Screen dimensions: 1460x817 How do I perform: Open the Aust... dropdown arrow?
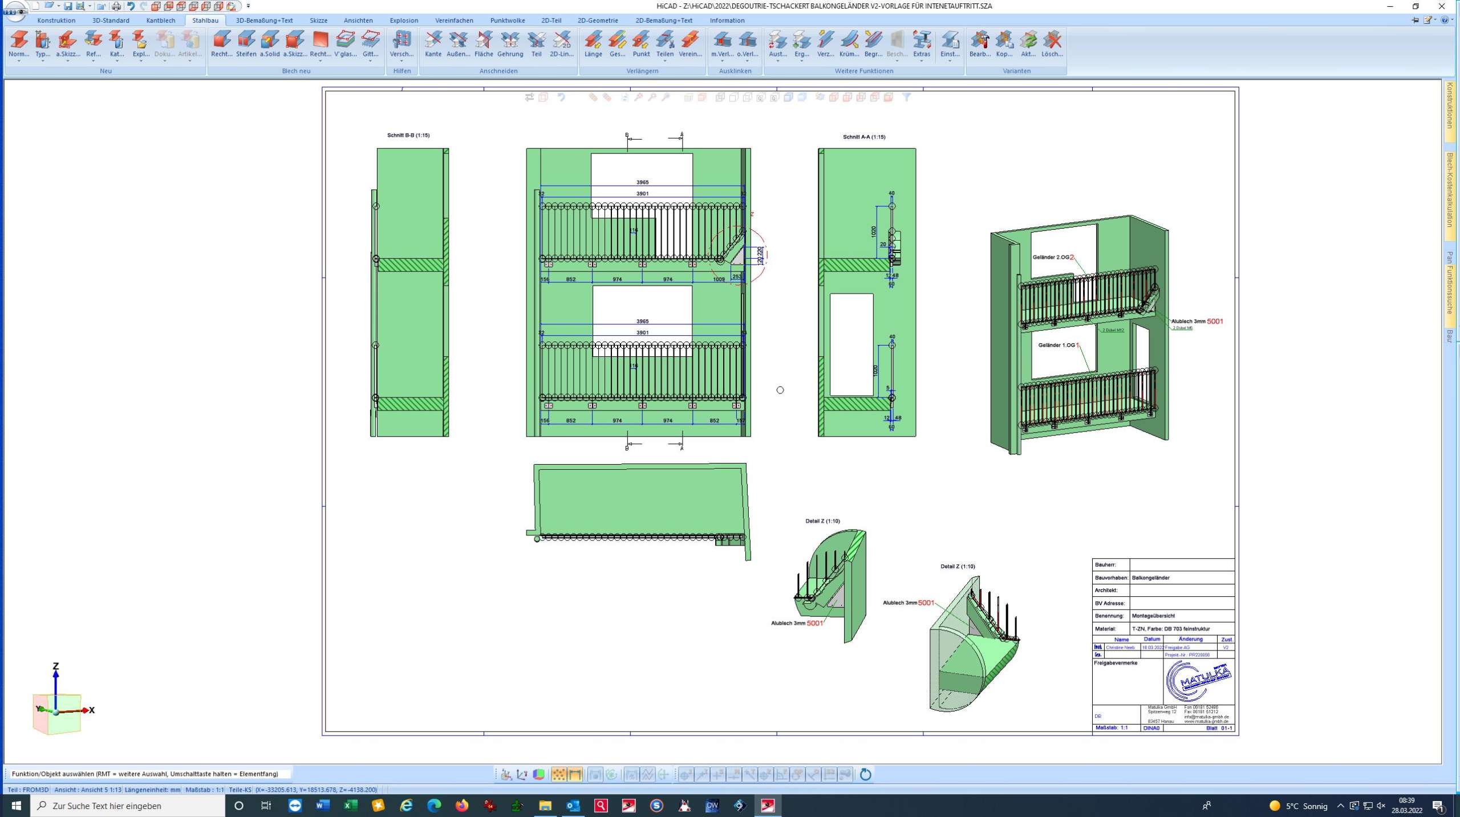777,61
